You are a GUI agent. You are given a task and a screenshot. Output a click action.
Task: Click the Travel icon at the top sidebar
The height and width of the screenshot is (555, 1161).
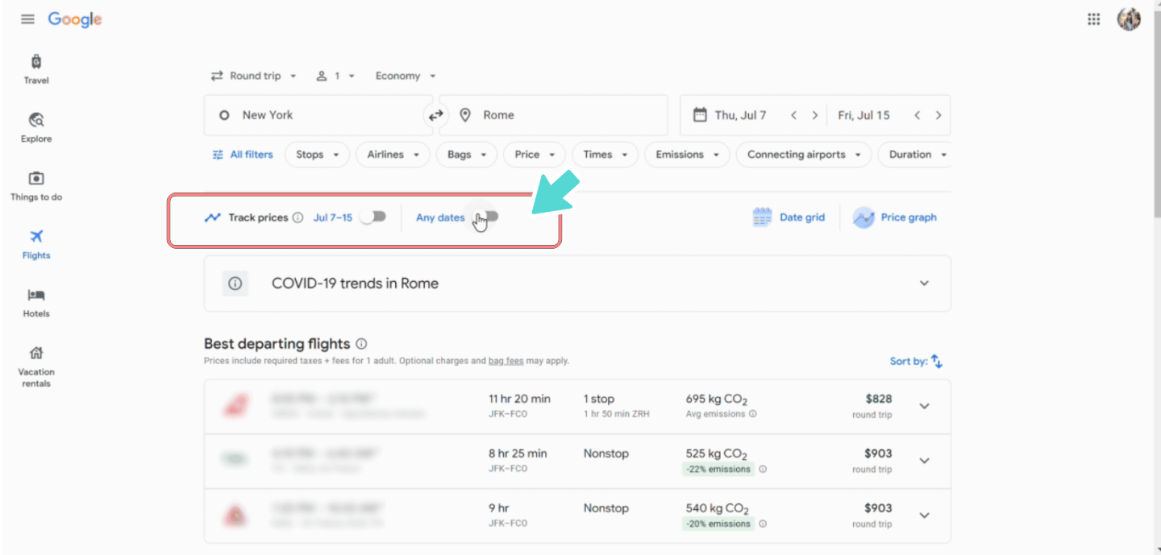pos(35,68)
